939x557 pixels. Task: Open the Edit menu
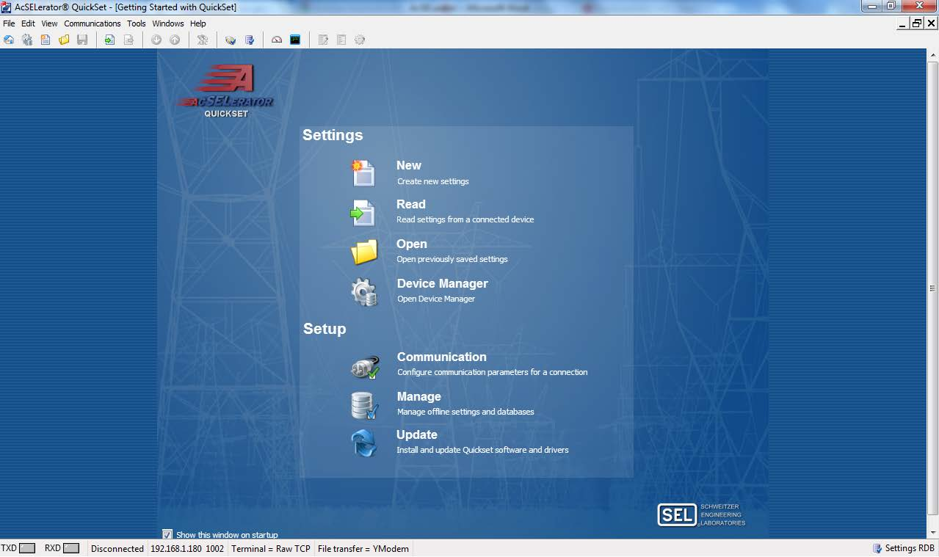tap(28, 23)
